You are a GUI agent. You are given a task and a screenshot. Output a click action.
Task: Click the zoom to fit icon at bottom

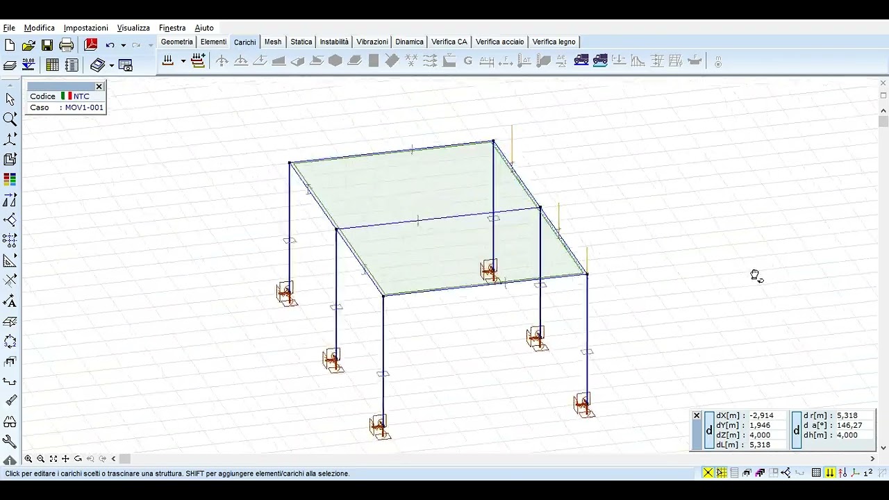click(53, 459)
